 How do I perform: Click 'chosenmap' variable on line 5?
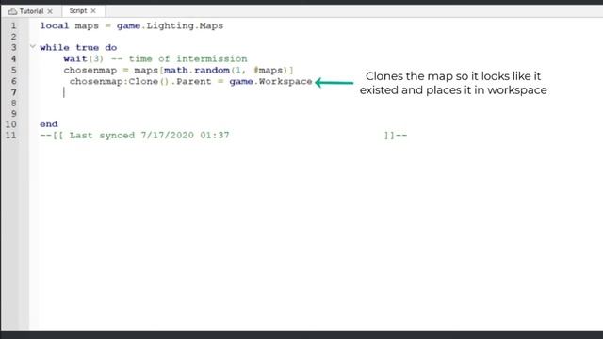(90, 71)
